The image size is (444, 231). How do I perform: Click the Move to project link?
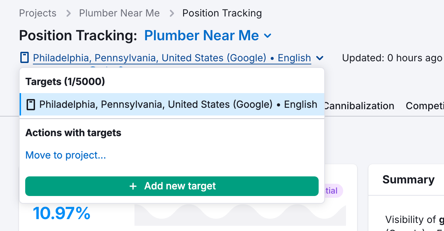point(65,155)
